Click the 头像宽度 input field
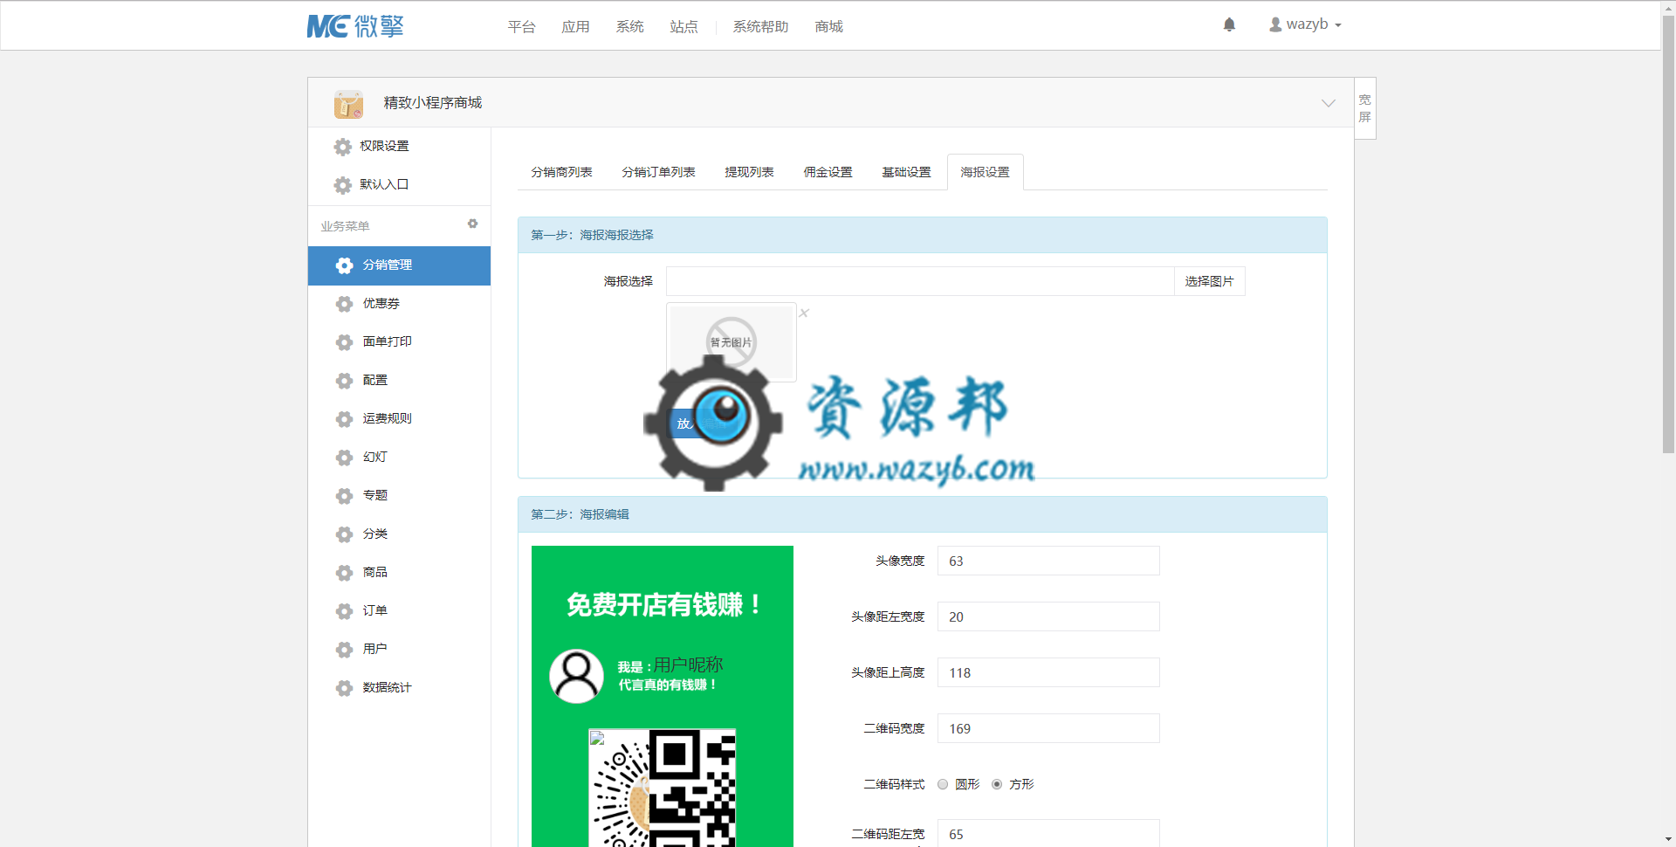The image size is (1676, 847). (1048, 561)
